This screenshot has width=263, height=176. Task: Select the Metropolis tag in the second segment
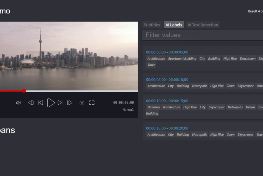click(199, 86)
